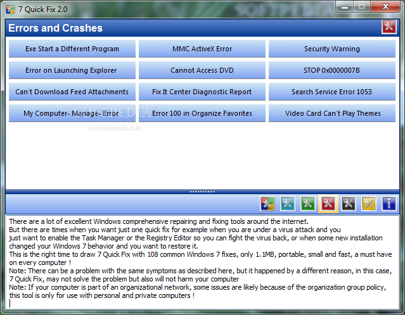405x315 pixels.
Task: Select the cyan wrench category icon
Action: [x=288, y=204]
